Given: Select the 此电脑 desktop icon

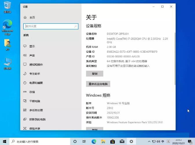Looking at the screenshot, I should click(8, 64).
